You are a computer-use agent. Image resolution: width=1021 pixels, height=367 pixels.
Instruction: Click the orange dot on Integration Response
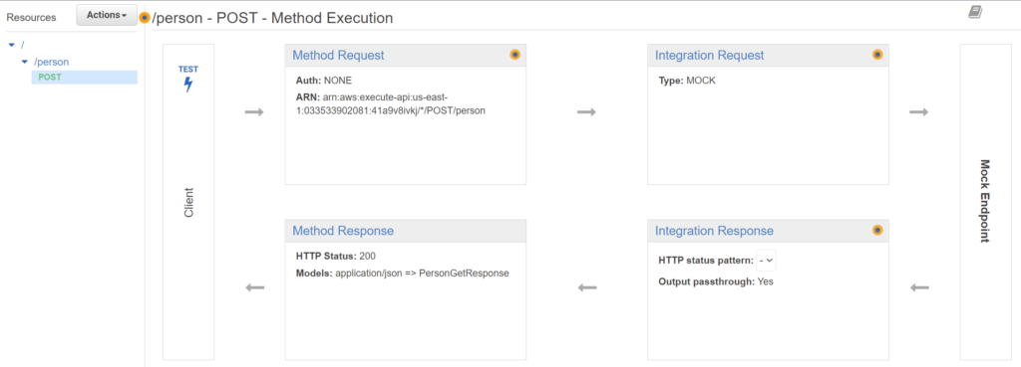[877, 230]
